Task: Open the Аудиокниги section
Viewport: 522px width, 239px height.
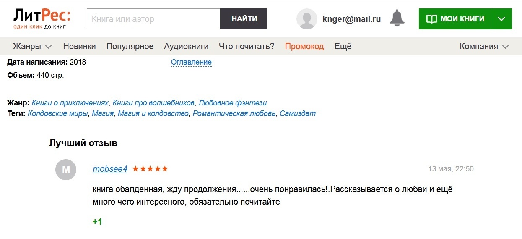Action: [186, 46]
